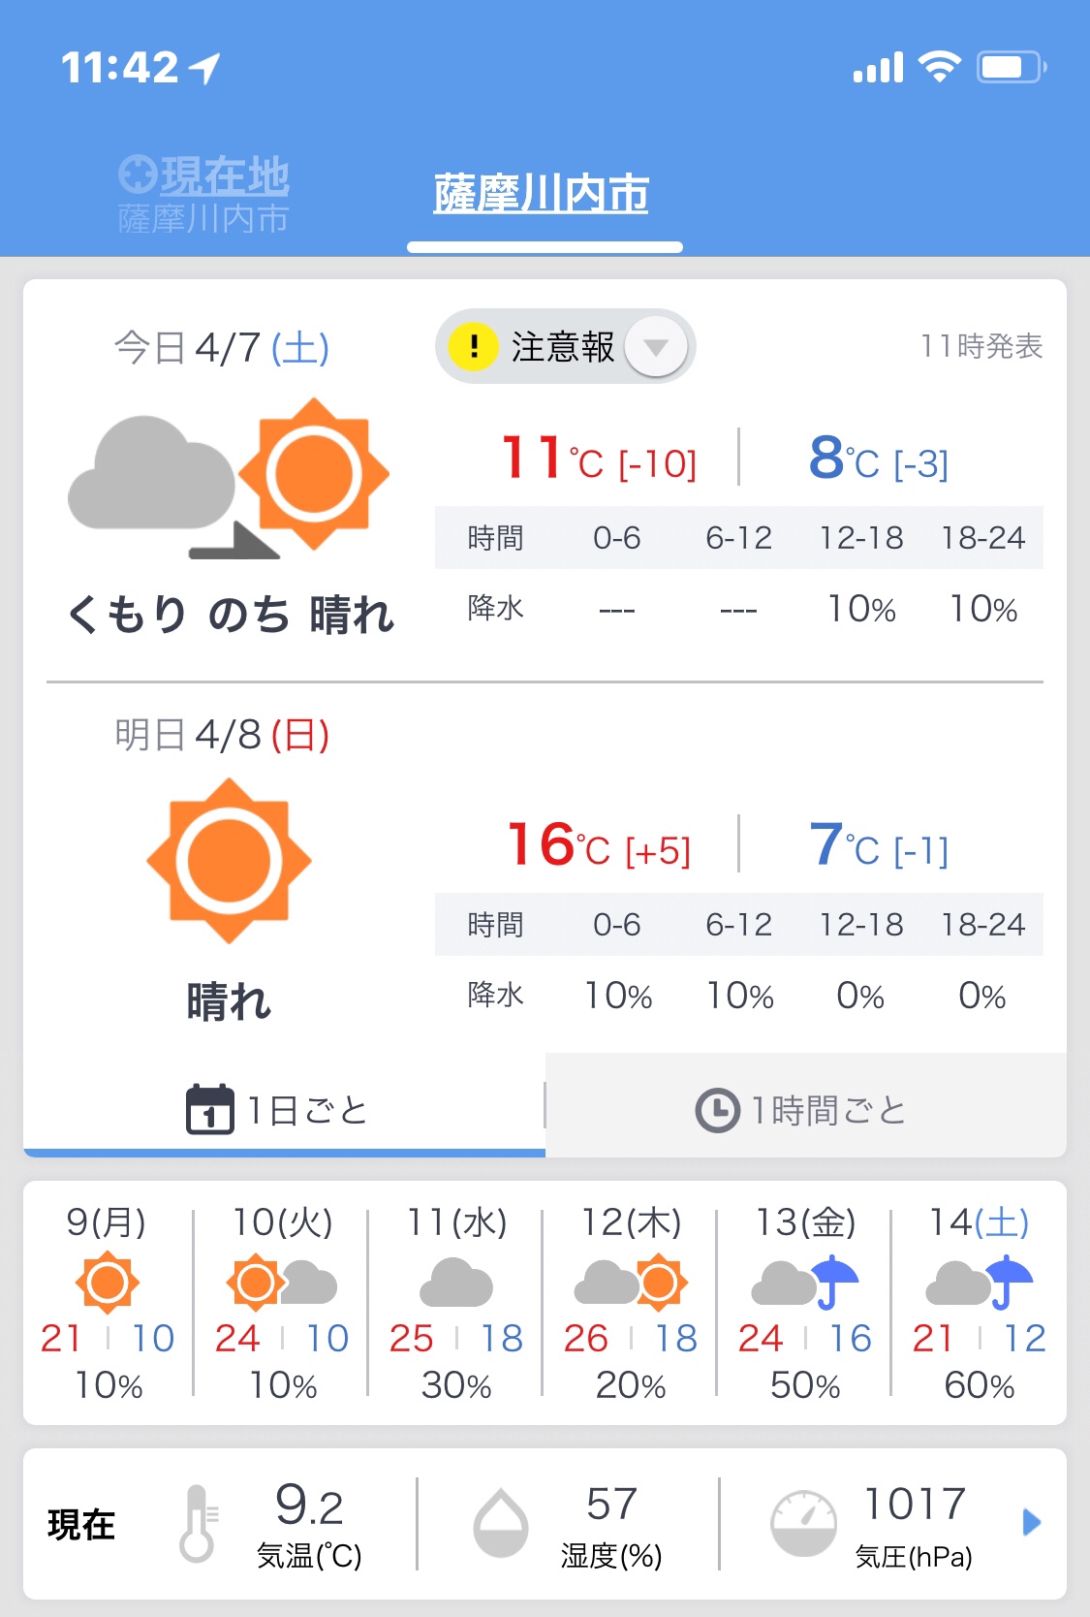
Task: Open Wednesday the 11th cloudy forecast
Action: 456,1302
